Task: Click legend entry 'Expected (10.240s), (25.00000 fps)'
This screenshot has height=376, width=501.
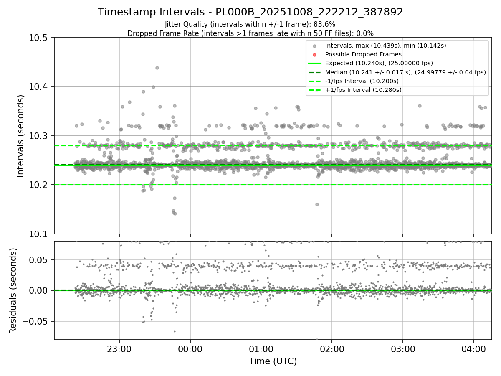Action: click(379, 63)
